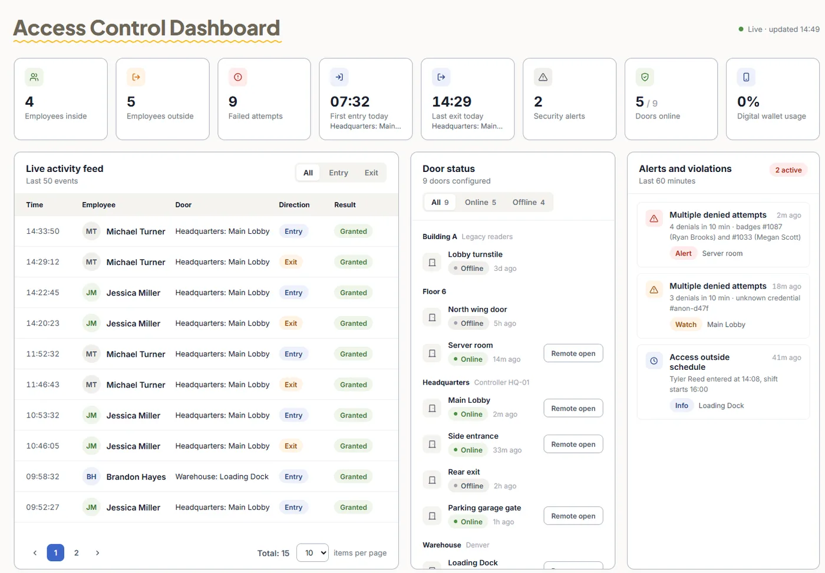
Task: Click the Last exit today logout icon
Action: (441, 77)
